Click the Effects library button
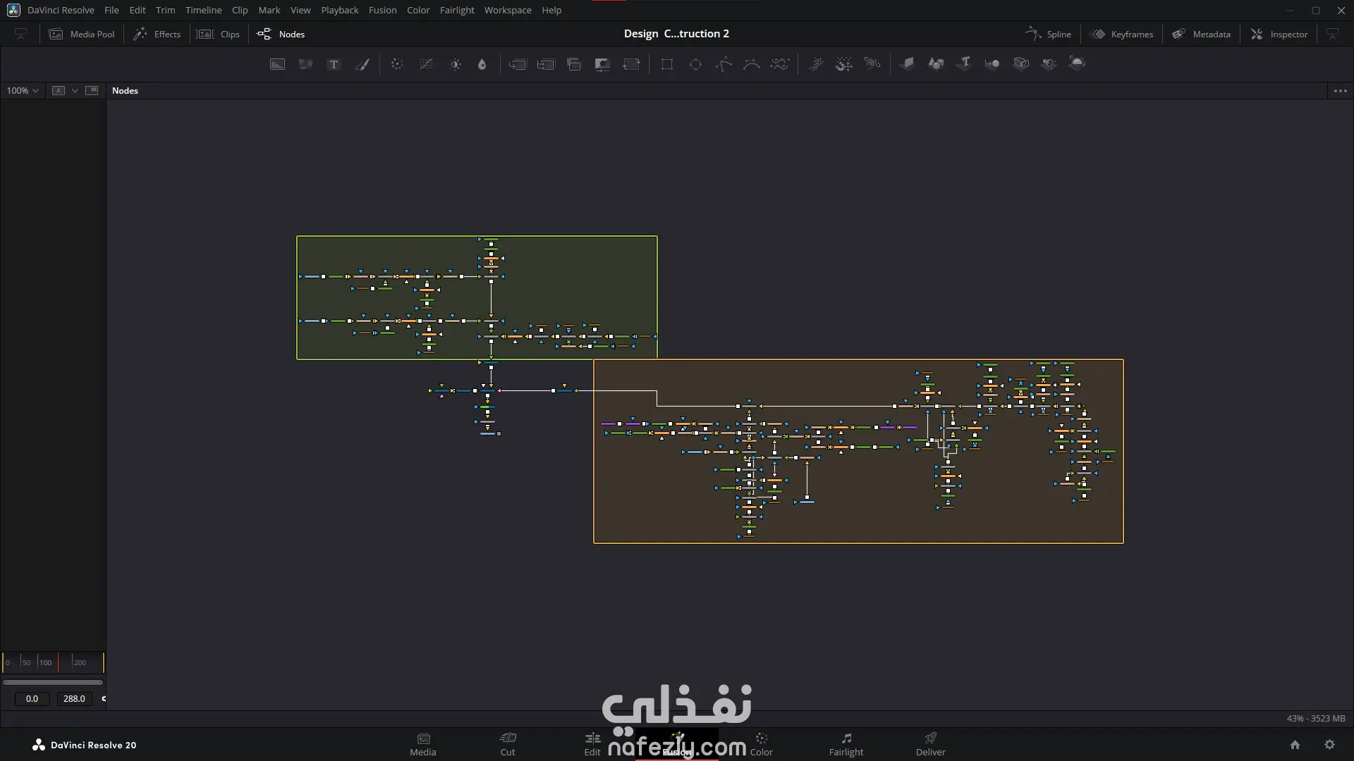1354x761 pixels. click(x=157, y=34)
